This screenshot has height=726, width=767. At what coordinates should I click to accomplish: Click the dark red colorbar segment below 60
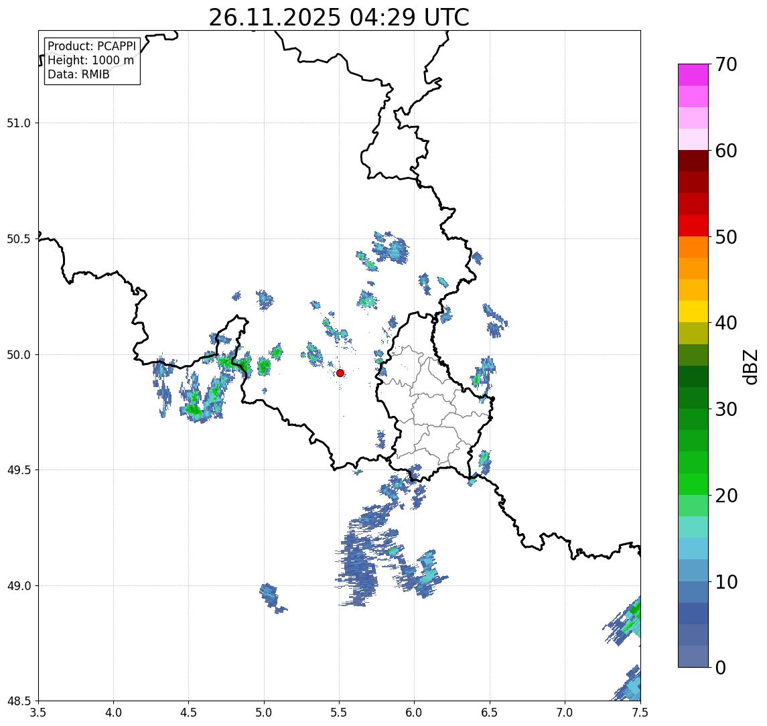(693, 161)
